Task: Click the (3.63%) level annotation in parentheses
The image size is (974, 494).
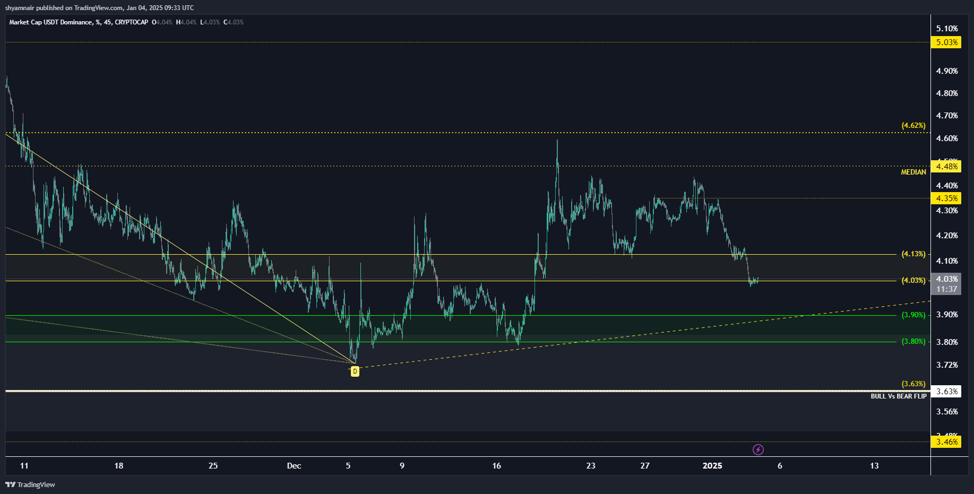Action: pyautogui.click(x=913, y=384)
